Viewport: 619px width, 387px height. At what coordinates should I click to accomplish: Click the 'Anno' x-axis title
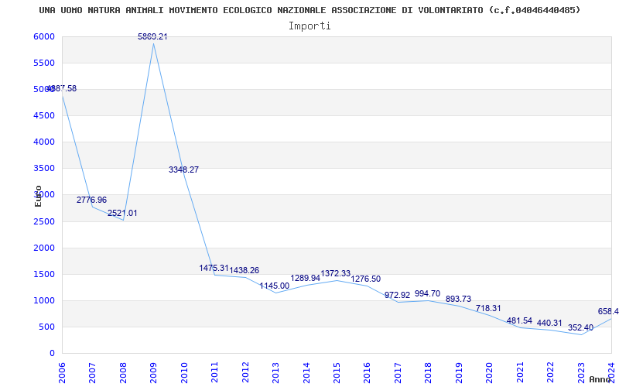tap(600, 379)
